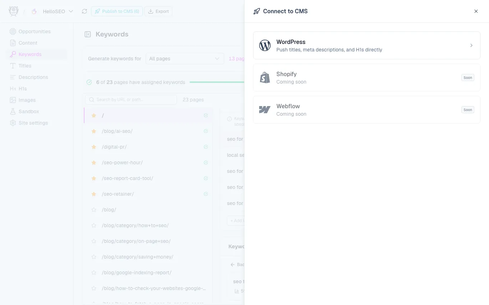Click the green check on /seo-retainer/ row
Image resolution: width=489 pixels, height=305 pixels.
coord(206,194)
